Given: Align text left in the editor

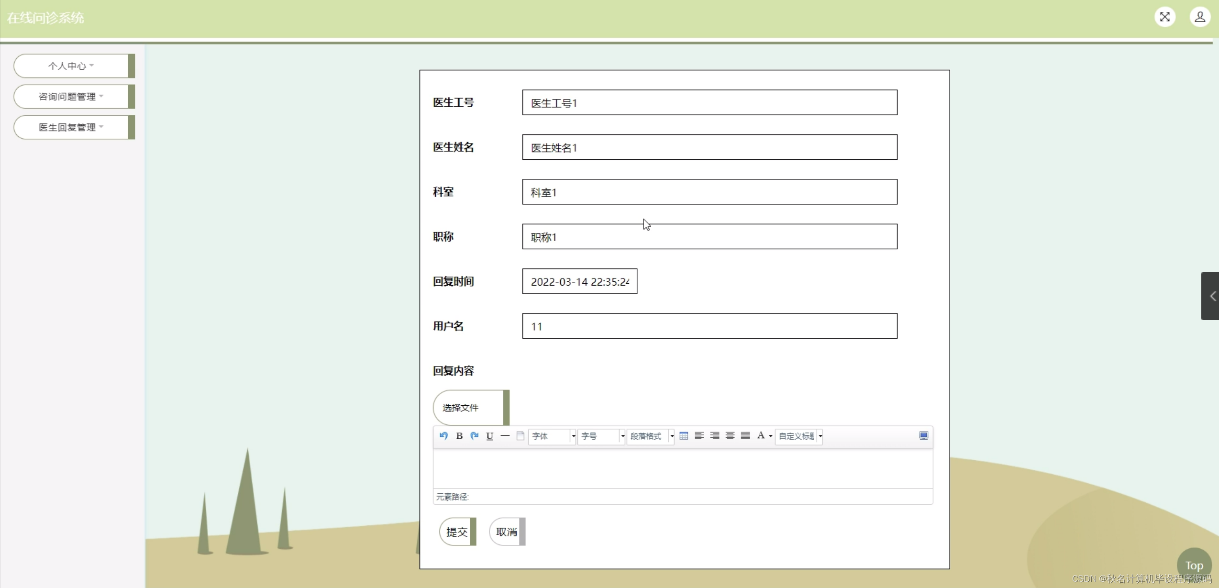Looking at the screenshot, I should coord(699,436).
